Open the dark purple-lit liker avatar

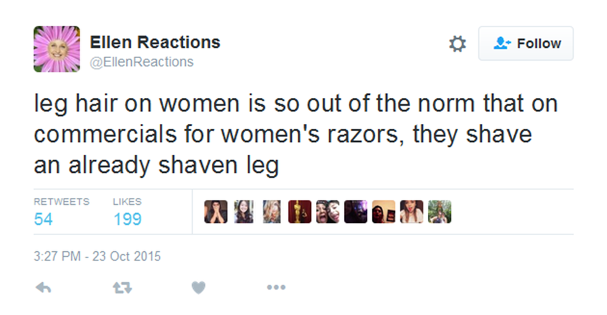(x=356, y=212)
